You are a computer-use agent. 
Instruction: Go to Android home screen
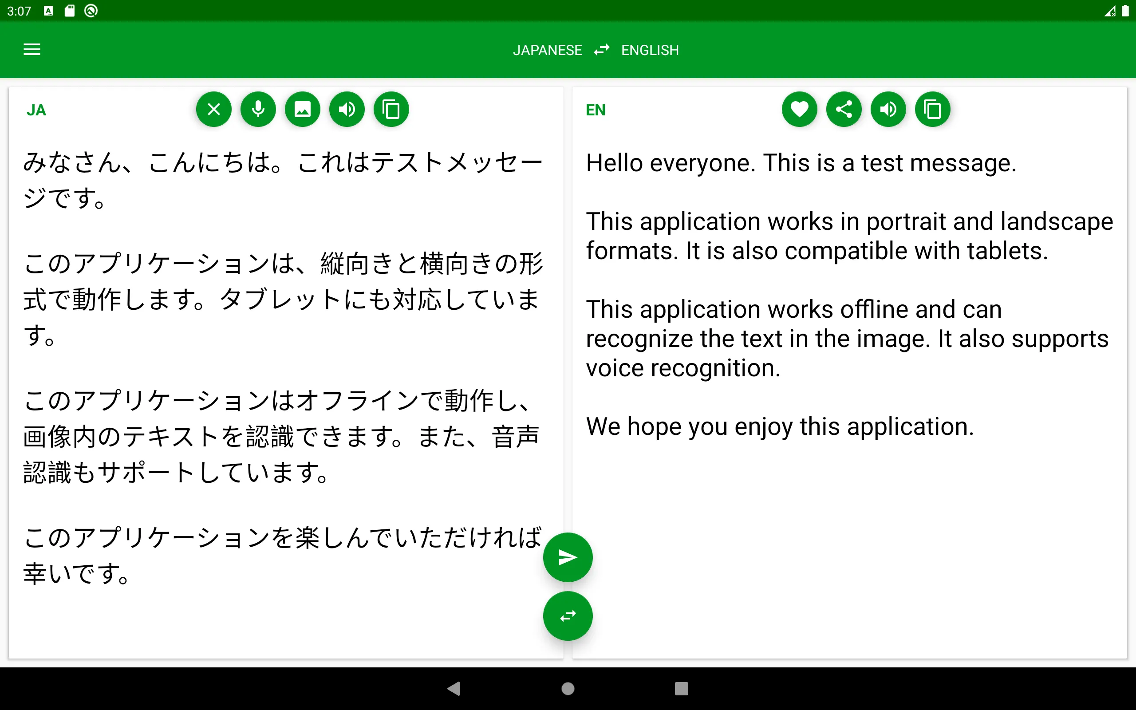[x=568, y=689]
